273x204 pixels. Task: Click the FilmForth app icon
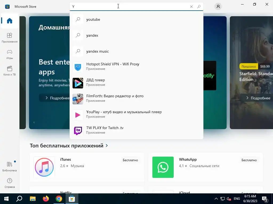[78, 99]
